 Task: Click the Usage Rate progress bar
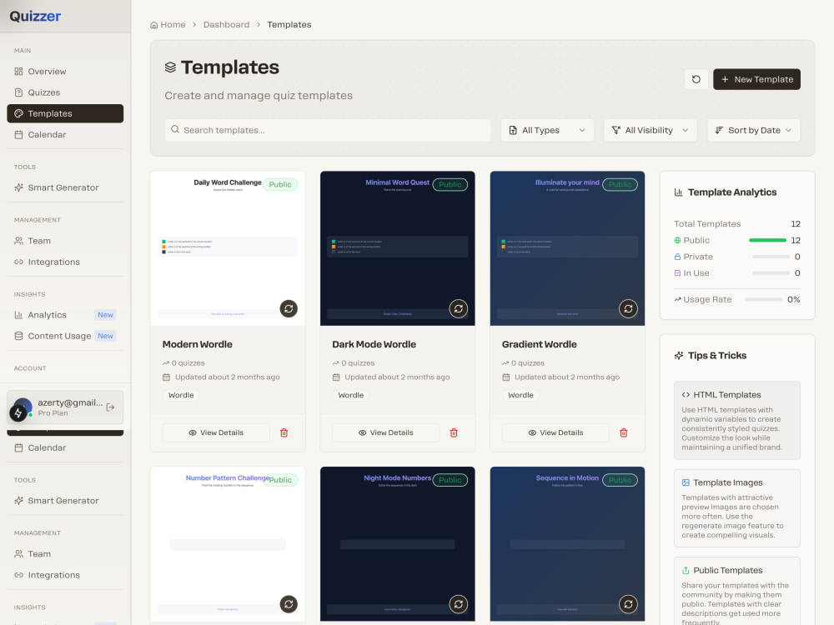pos(763,299)
